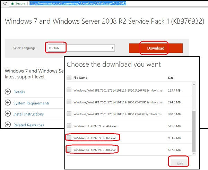
Task: Click the 537.8 MB size value
Action: pyautogui.click(x=174, y=150)
